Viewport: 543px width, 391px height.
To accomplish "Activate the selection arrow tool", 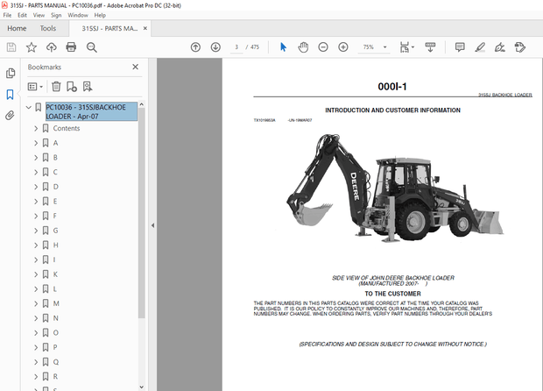I will [283, 47].
